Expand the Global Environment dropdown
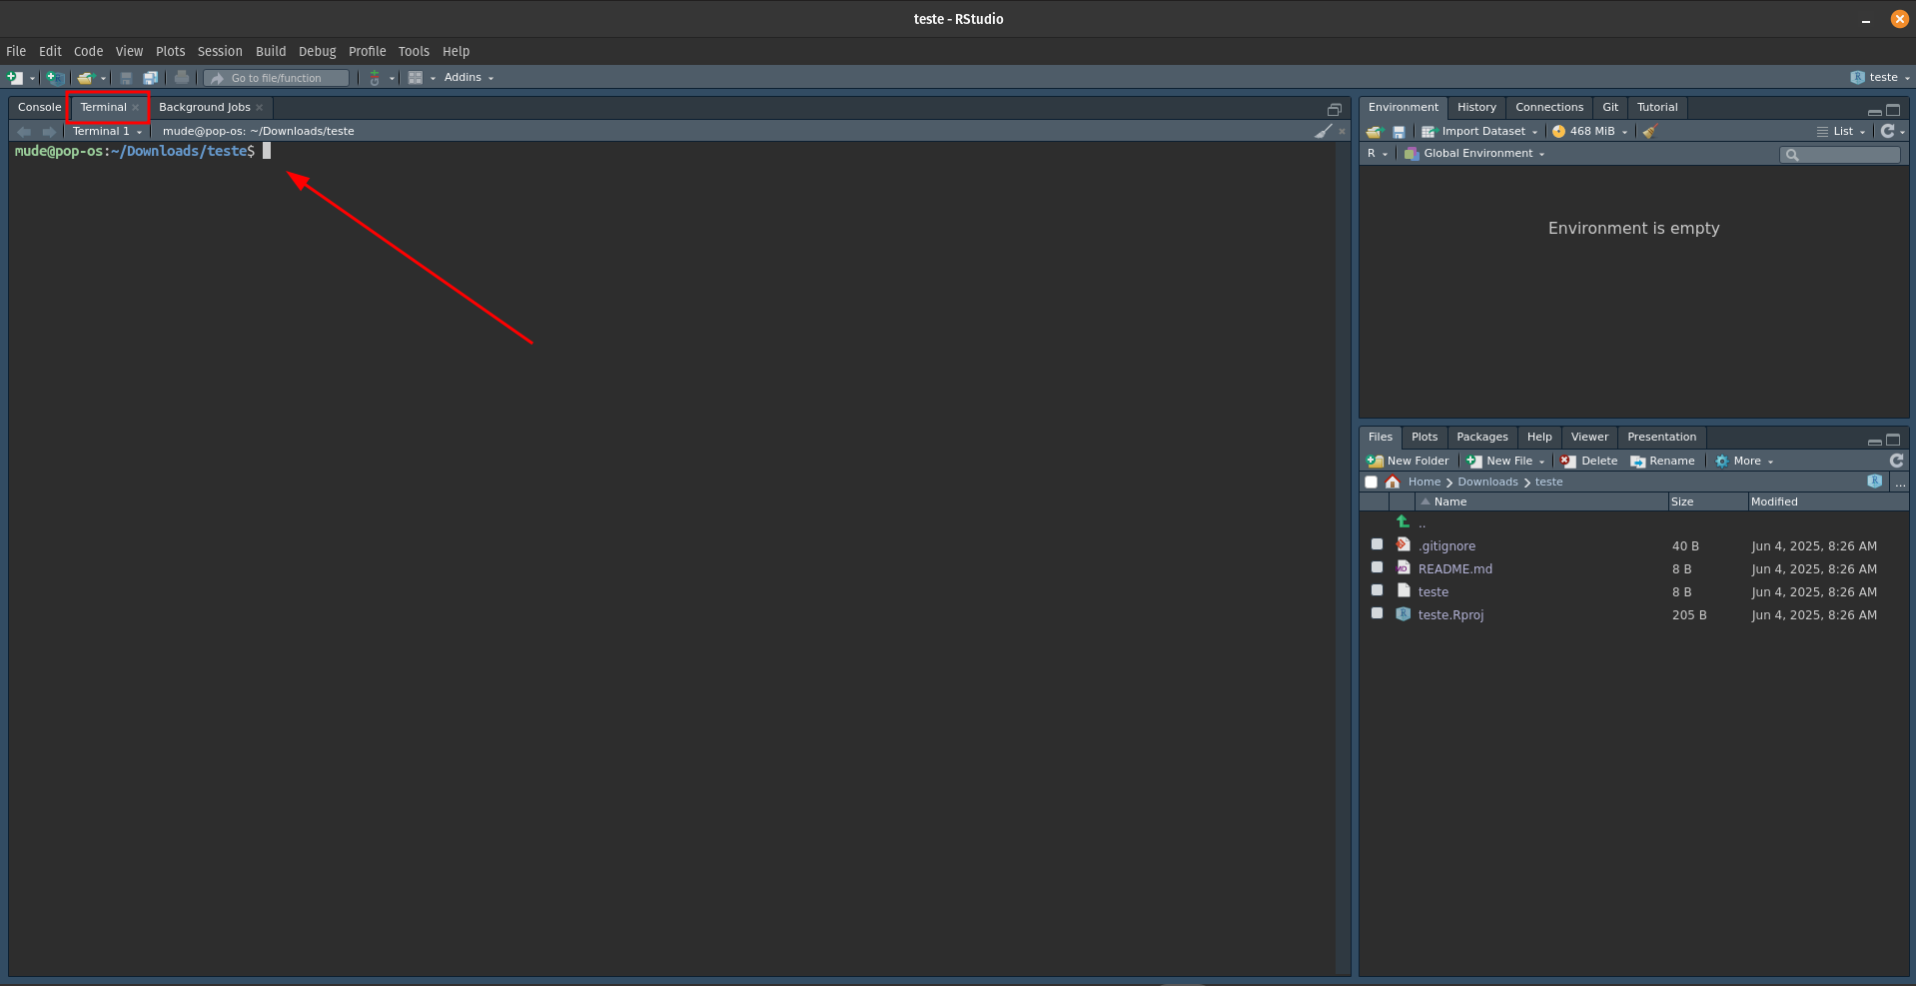 tap(1475, 154)
